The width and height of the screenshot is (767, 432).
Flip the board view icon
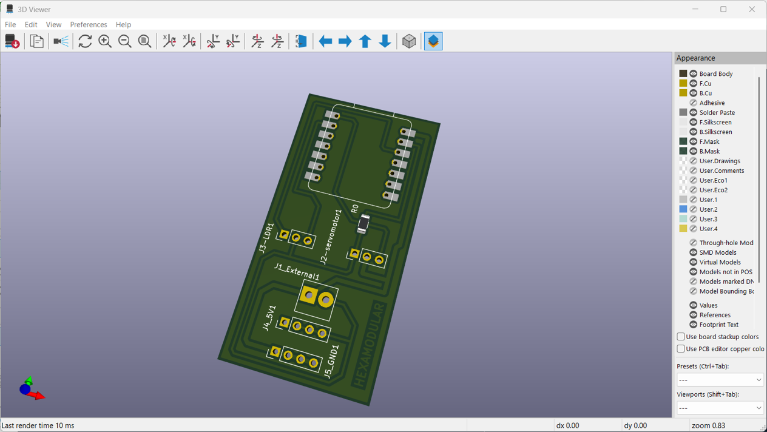[x=301, y=41]
